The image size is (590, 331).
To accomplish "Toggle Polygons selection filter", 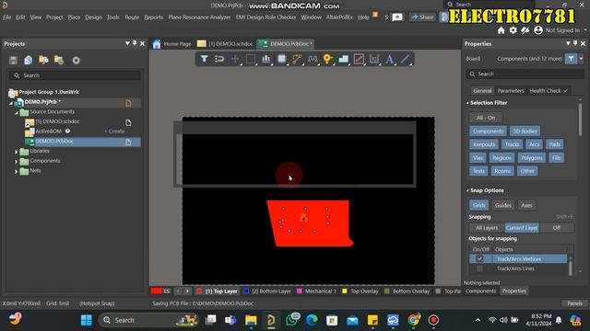I will tap(532, 158).
